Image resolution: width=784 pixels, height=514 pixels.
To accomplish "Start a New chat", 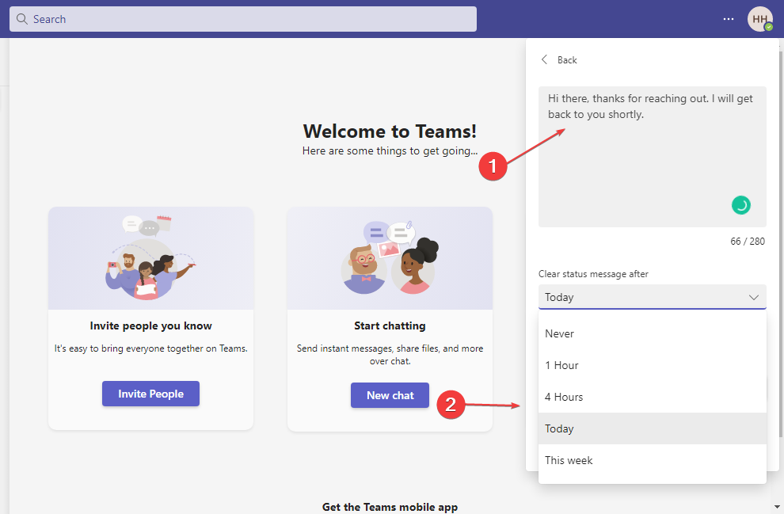I will click(x=390, y=395).
